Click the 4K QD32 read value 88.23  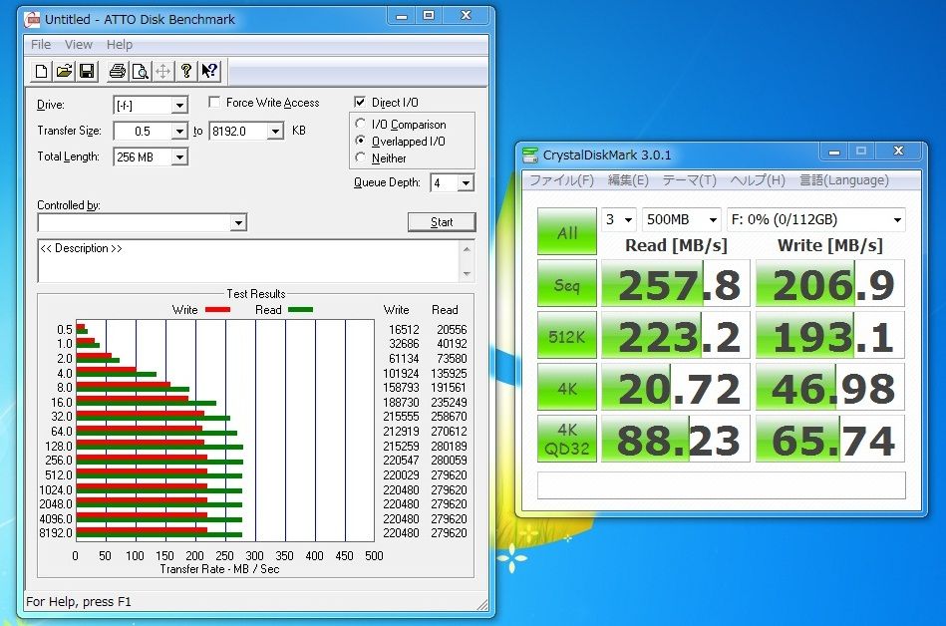(676, 439)
